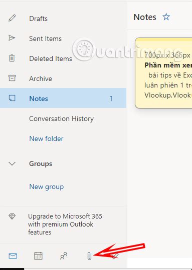This screenshot has width=192, height=270.
Task: Click Upgrade to Microsoft 365 link
Action: [65, 224]
